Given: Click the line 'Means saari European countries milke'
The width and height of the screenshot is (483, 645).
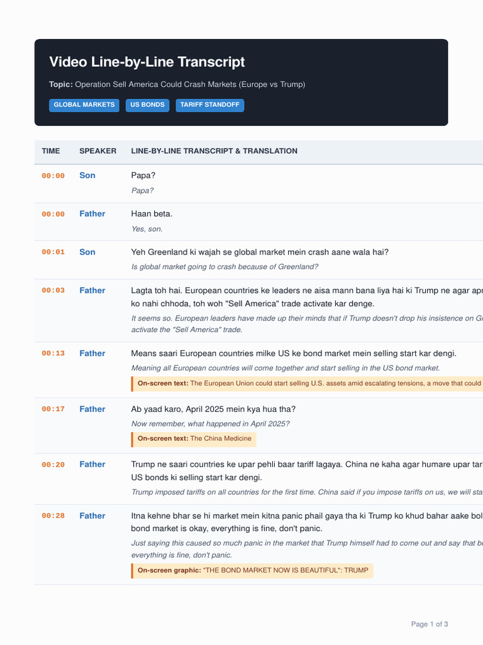Looking at the screenshot, I should tap(294, 353).
